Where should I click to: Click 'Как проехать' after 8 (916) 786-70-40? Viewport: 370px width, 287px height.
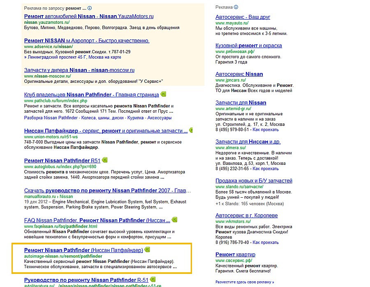pos(266,243)
